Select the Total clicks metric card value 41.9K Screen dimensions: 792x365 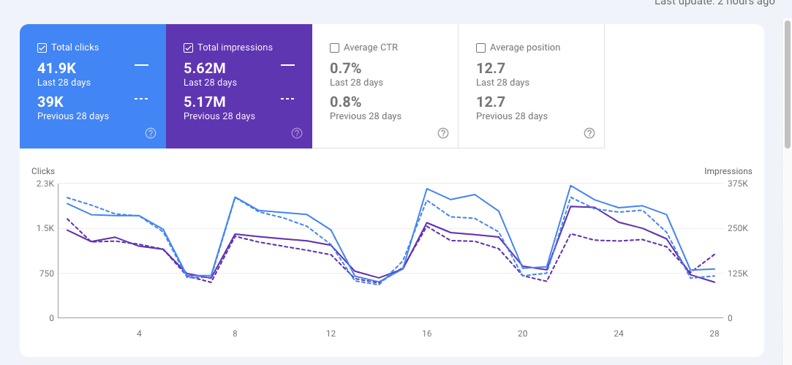pos(56,68)
